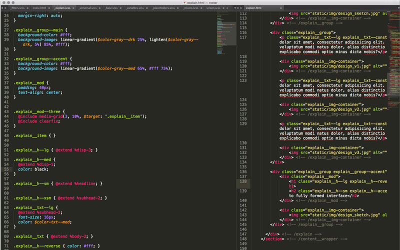Switch to the _base.scss tab
This screenshot has height=250, width=400.
[111, 8]
